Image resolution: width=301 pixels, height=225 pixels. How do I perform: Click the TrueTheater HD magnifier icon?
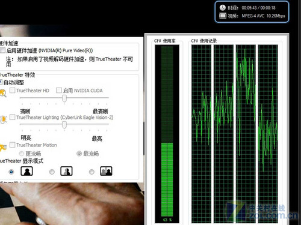point(3,93)
